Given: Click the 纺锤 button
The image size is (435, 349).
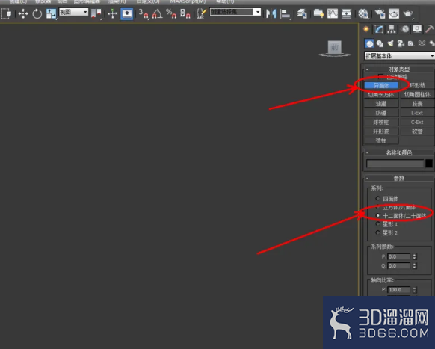Looking at the screenshot, I should click(381, 113).
